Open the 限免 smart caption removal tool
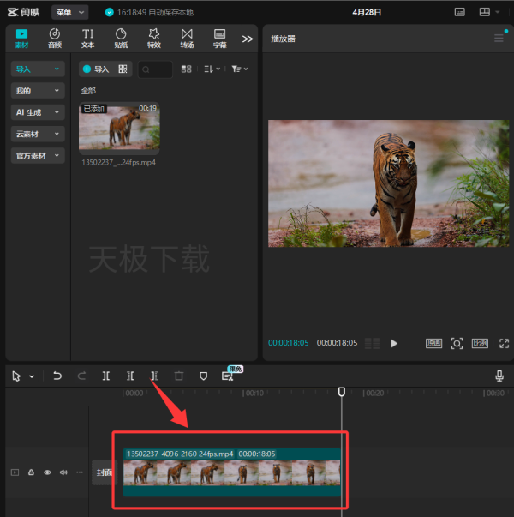Image resolution: width=514 pixels, height=517 pixels. click(229, 375)
